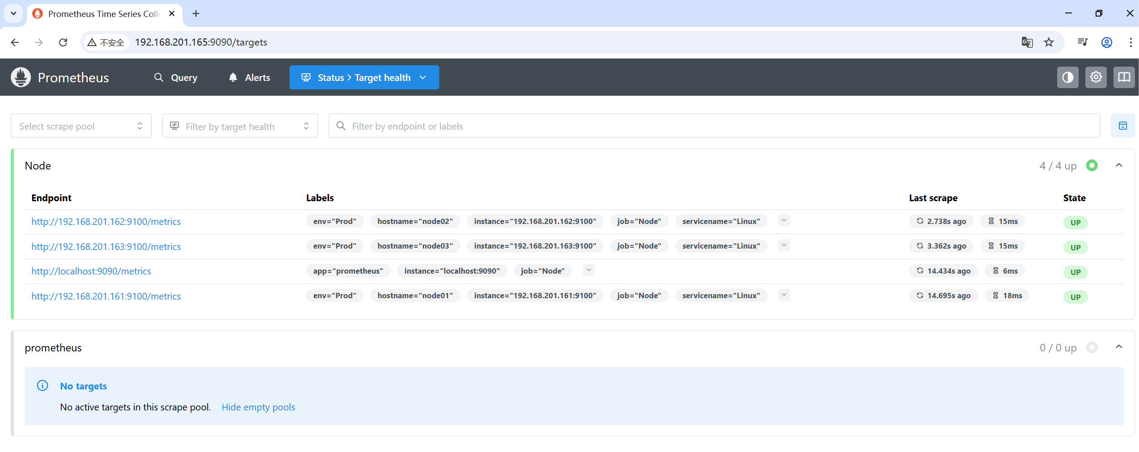The image size is (1139, 452).
Task: Open the 192.168.201.163:9100 metrics link
Action: pos(106,247)
